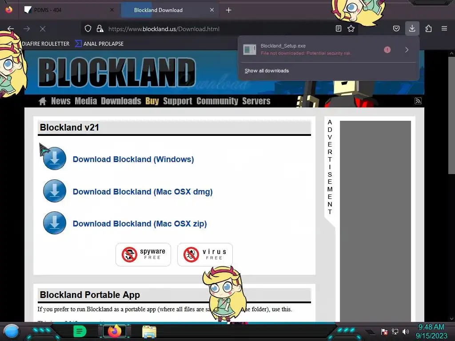This screenshot has width=455, height=341.
Task: Open a new tab with plus button
Action: pos(229,10)
